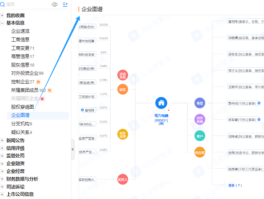Select the 高管 purple node

[200, 103]
